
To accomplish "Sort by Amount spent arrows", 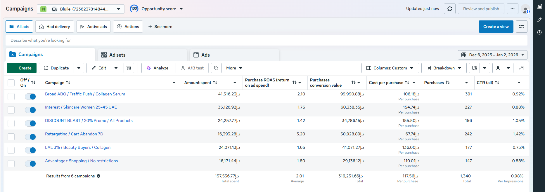I will [x=215, y=83].
